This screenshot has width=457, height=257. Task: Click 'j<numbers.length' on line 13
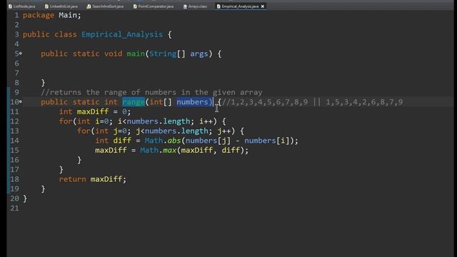pyautogui.click(x=172, y=131)
